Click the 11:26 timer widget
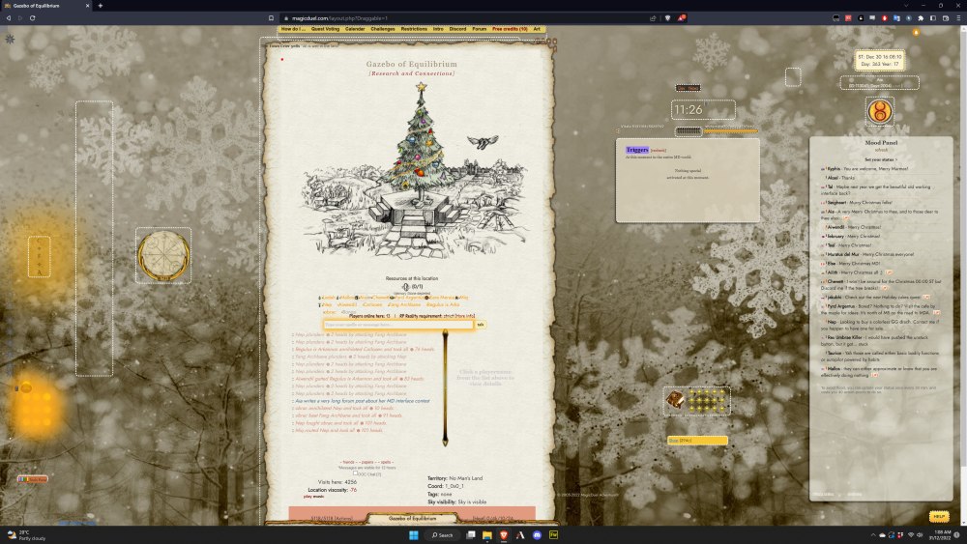 click(703, 109)
